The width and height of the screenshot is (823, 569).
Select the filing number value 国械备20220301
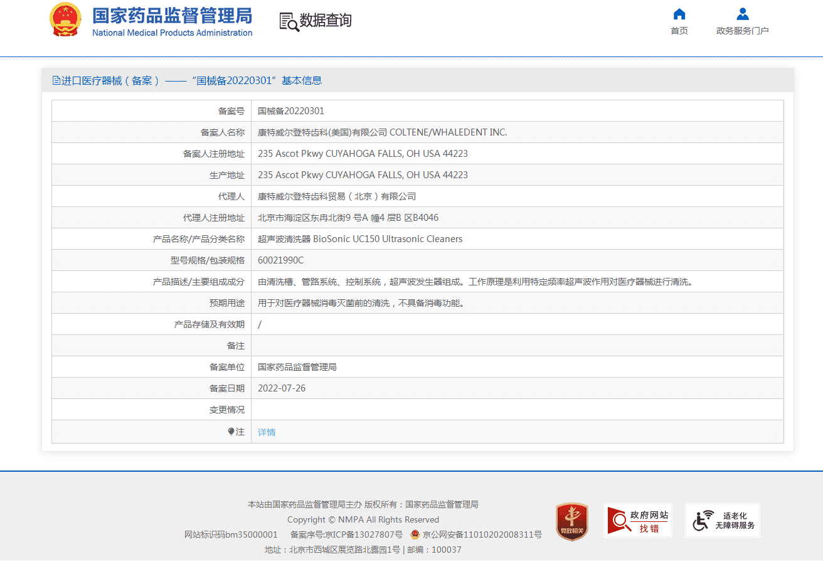click(x=291, y=111)
